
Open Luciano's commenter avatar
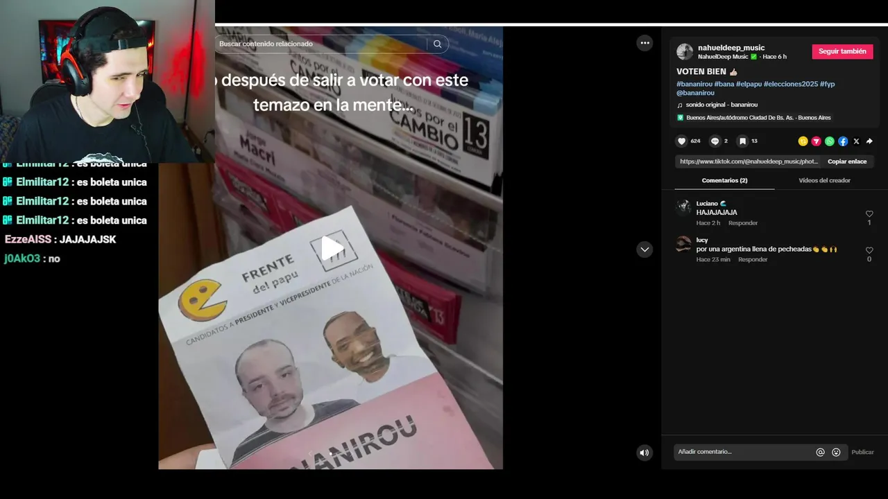coord(683,207)
